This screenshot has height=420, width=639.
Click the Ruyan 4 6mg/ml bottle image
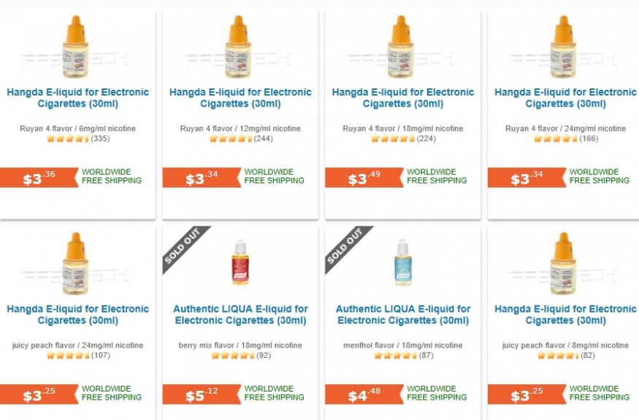[x=75, y=47]
